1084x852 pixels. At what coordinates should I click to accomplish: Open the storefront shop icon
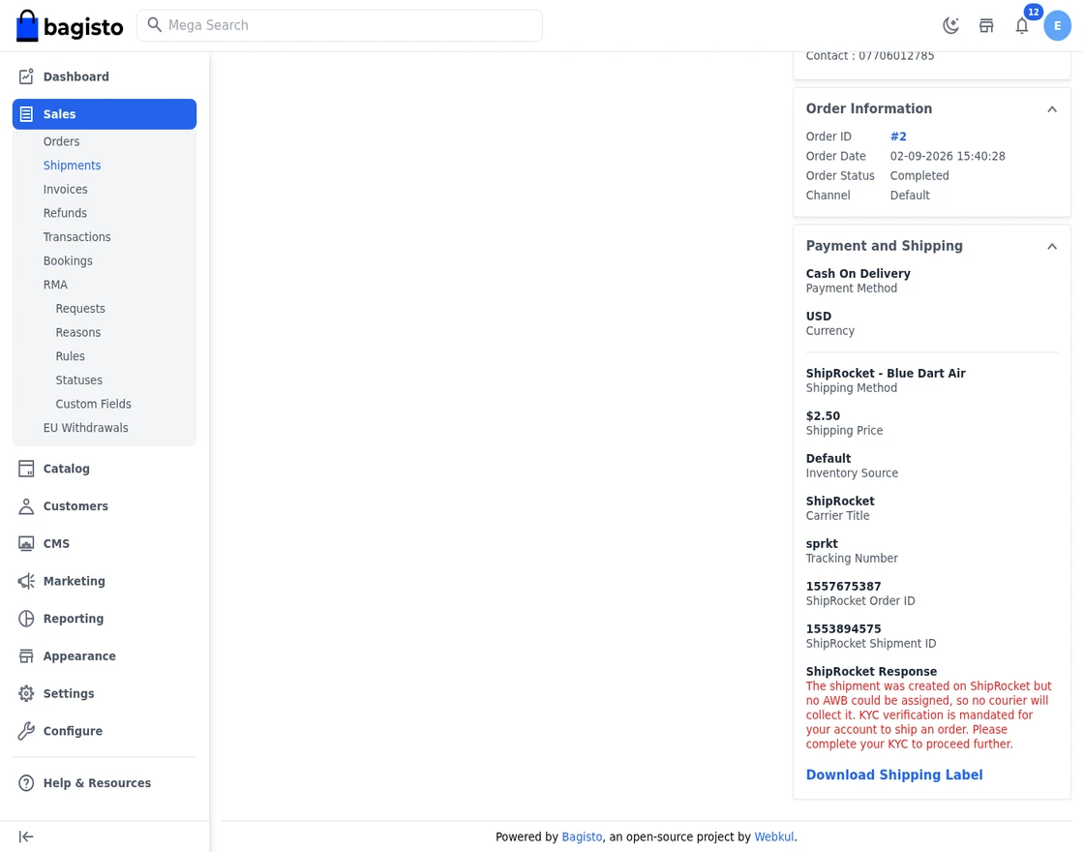click(986, 25)
